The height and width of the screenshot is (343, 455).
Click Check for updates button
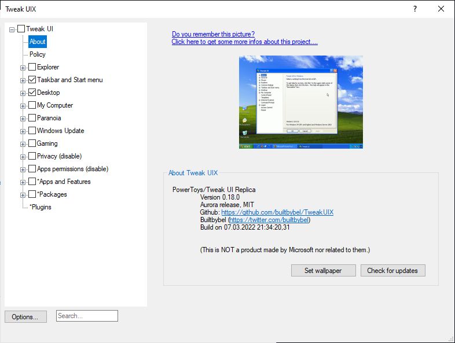pos(393,271)
